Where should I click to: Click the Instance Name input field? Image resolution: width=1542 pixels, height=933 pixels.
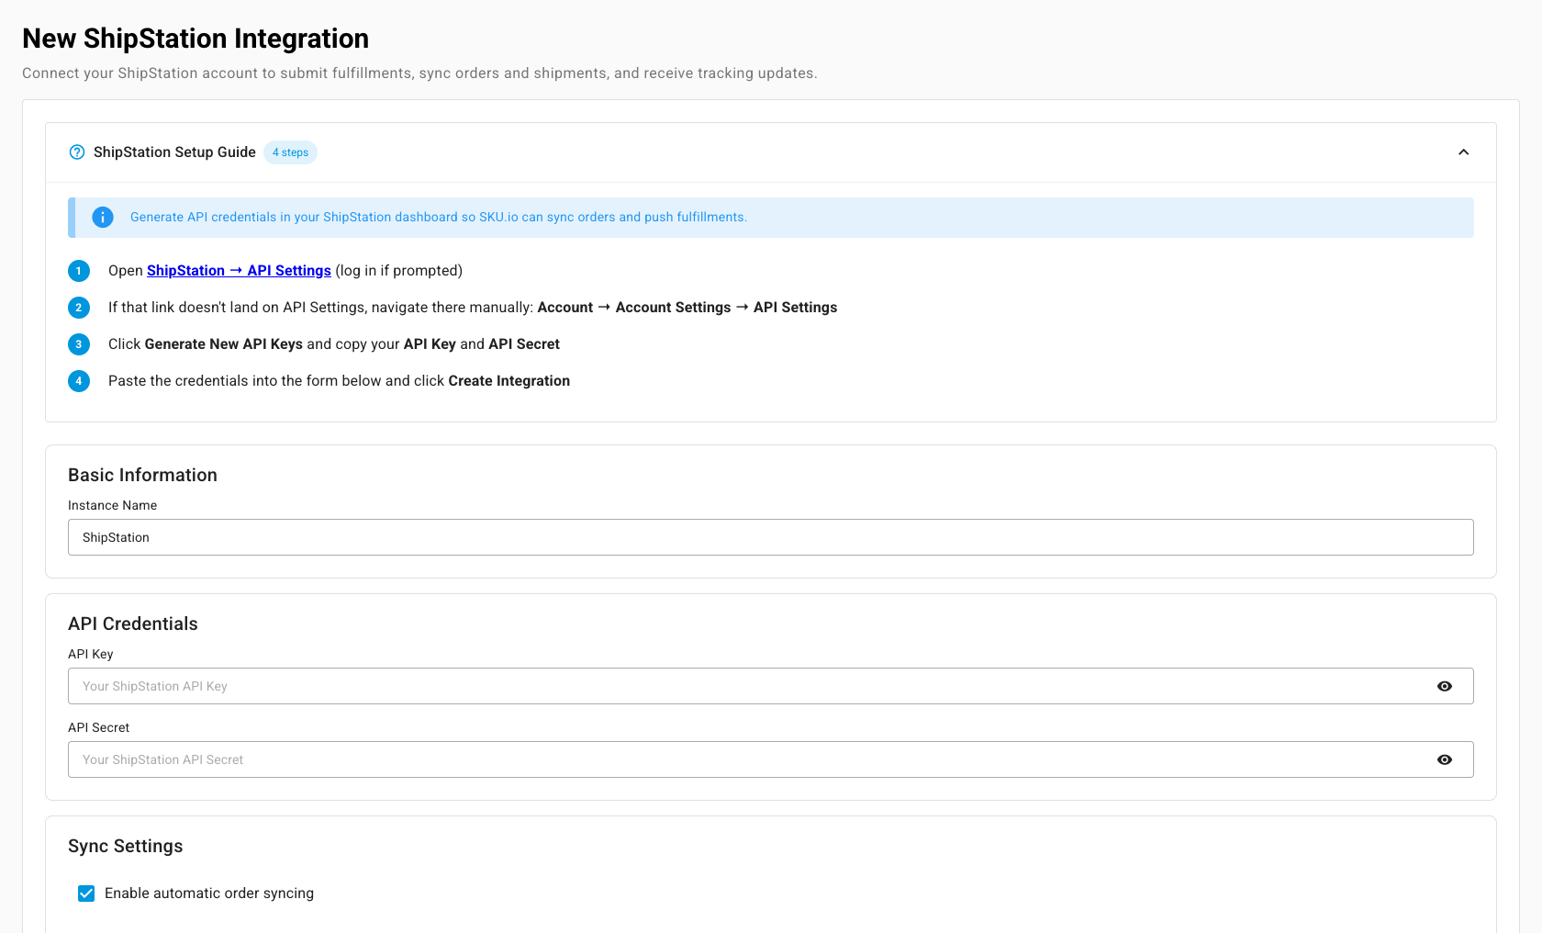(771, 537)
